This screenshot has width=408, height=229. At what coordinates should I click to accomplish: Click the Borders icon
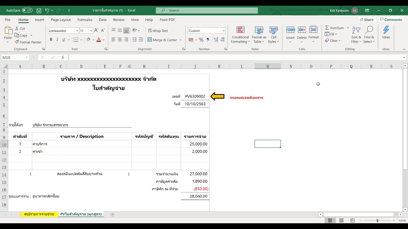[x=76, y=40]
